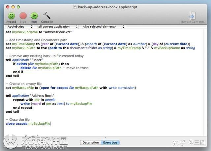Viewport: 211px width, 151px height.
Task: Click the 'move to trash' comment
Action: [75, 68]
